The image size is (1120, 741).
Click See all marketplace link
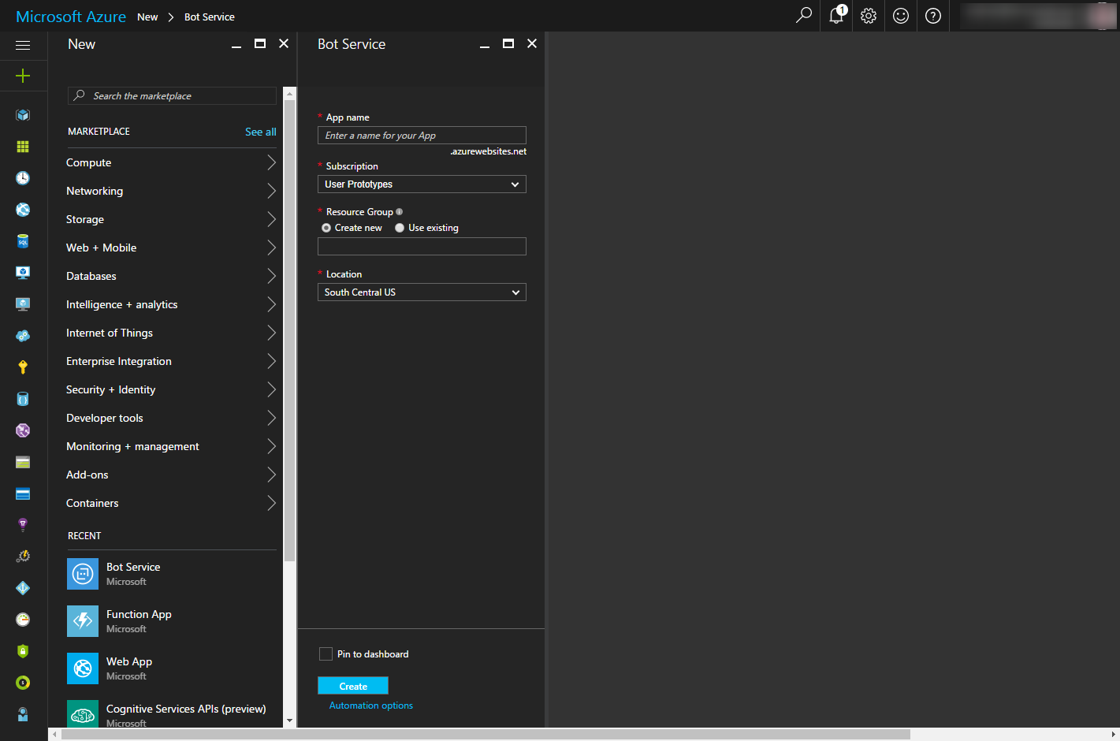(x=260, y=132)
